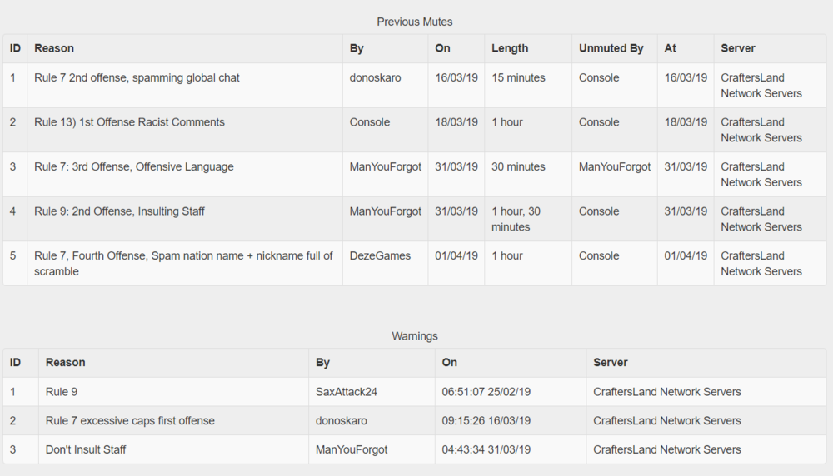Click the "Unmuted By" column header
This screenshot has height=476, width=833.
tap(611, 48)
